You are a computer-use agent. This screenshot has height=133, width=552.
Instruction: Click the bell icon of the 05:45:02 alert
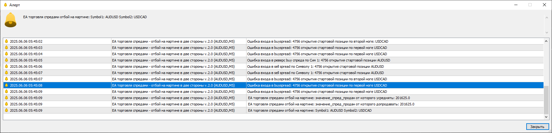pyautogui.click(x=6, y=41)
